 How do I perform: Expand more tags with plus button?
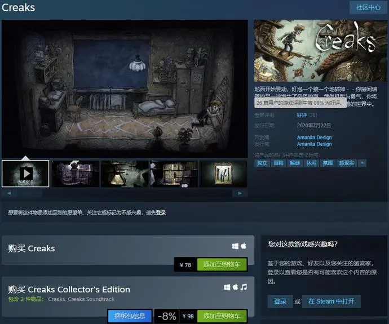click(362, 163)
